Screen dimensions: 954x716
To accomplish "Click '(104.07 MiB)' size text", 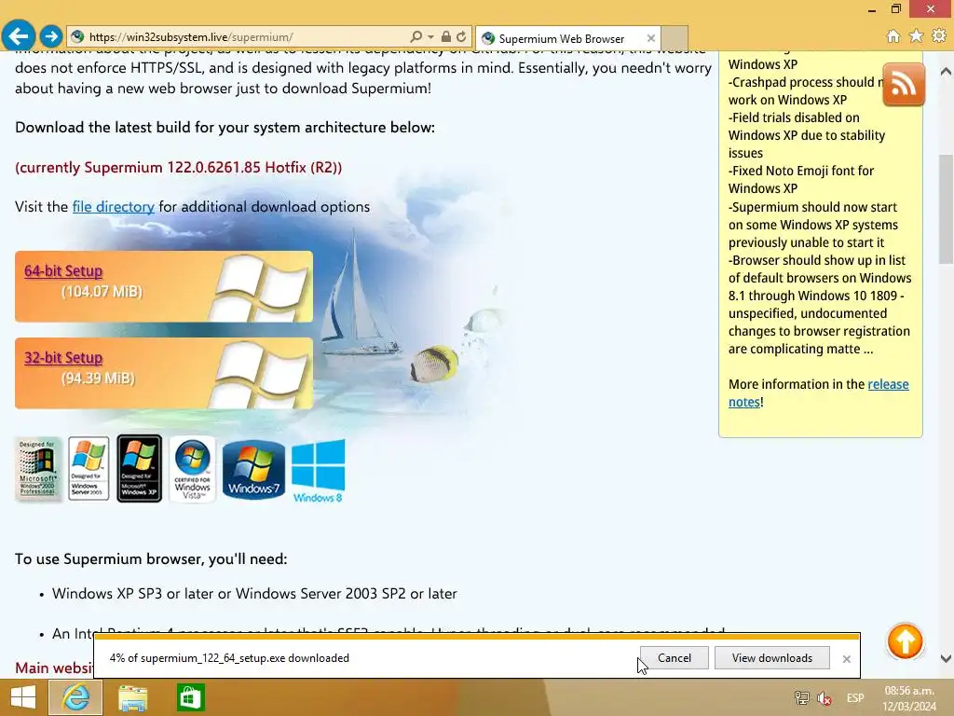I will coord(102,292).
